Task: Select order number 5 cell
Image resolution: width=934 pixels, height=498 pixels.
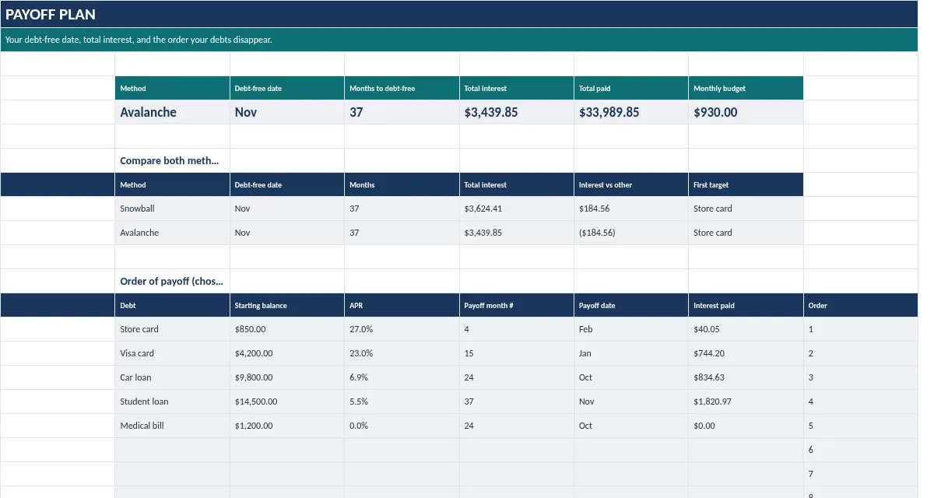Action: click(861, 426)
